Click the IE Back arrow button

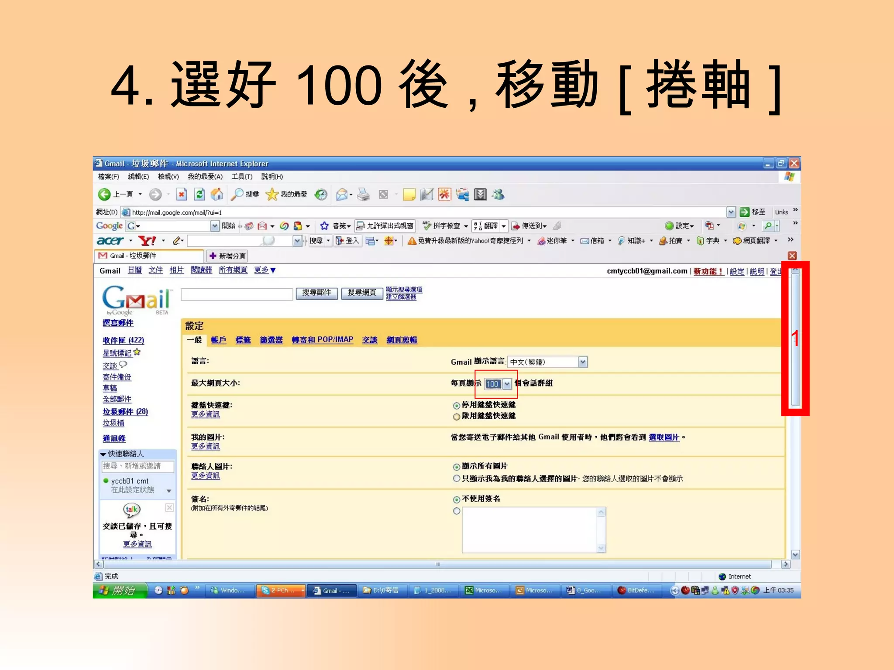click(104, 194)
